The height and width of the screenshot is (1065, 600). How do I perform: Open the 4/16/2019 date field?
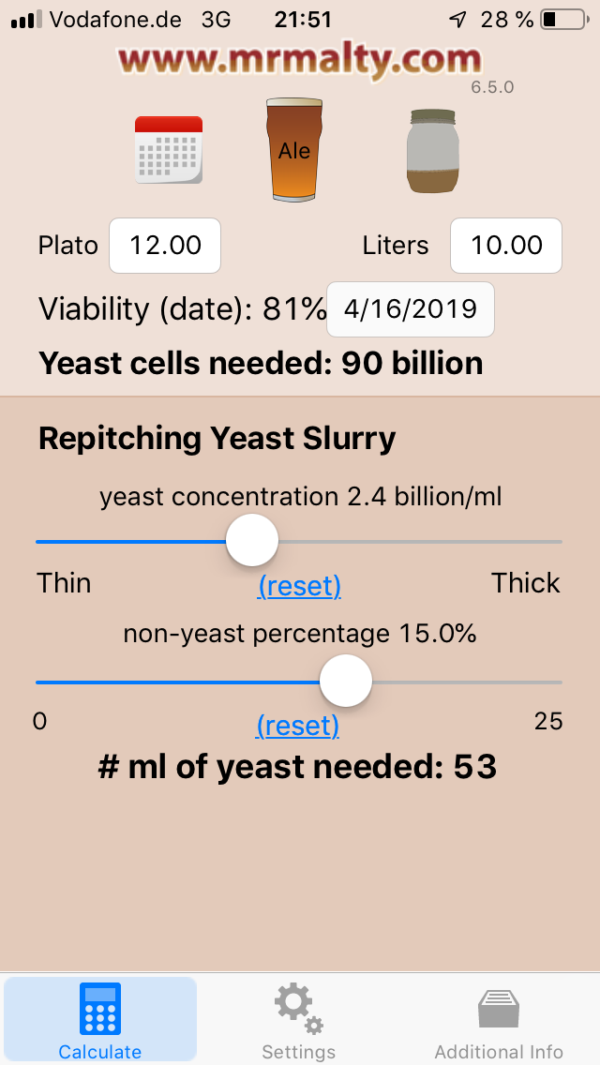click(x=411, y=308)
